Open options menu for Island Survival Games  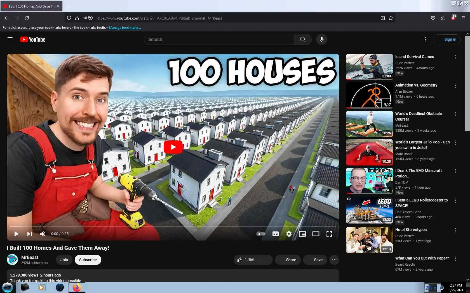[x=455, y=57]
